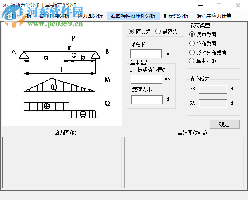The height and width of the screenshot is (200, 248).
Task: Click the RA reaction force field
Action: coord(213,104)
